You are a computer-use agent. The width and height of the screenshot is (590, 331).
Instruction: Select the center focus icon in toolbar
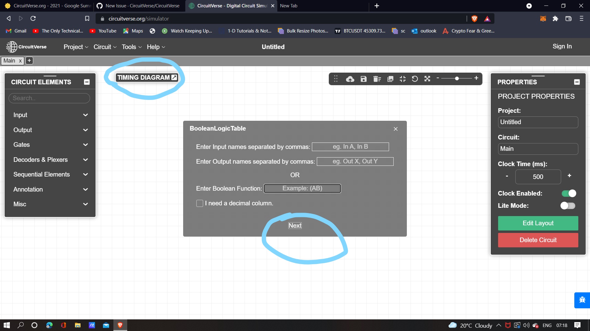coord(402,79)
